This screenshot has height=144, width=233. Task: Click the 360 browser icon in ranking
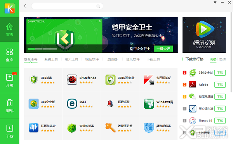193,73
